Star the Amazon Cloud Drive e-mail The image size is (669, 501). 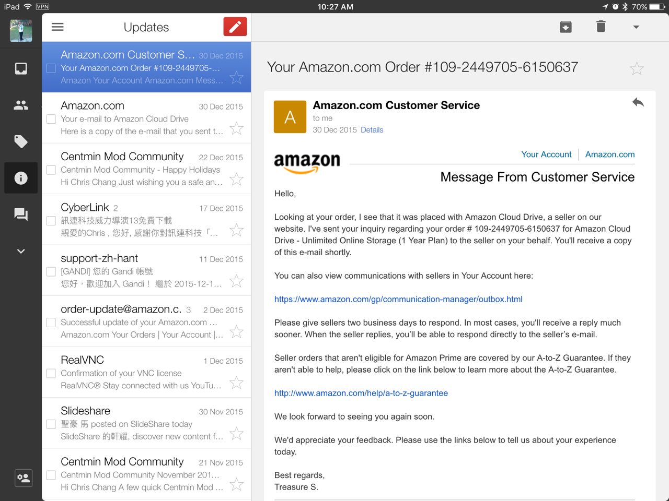coord(237,128)
